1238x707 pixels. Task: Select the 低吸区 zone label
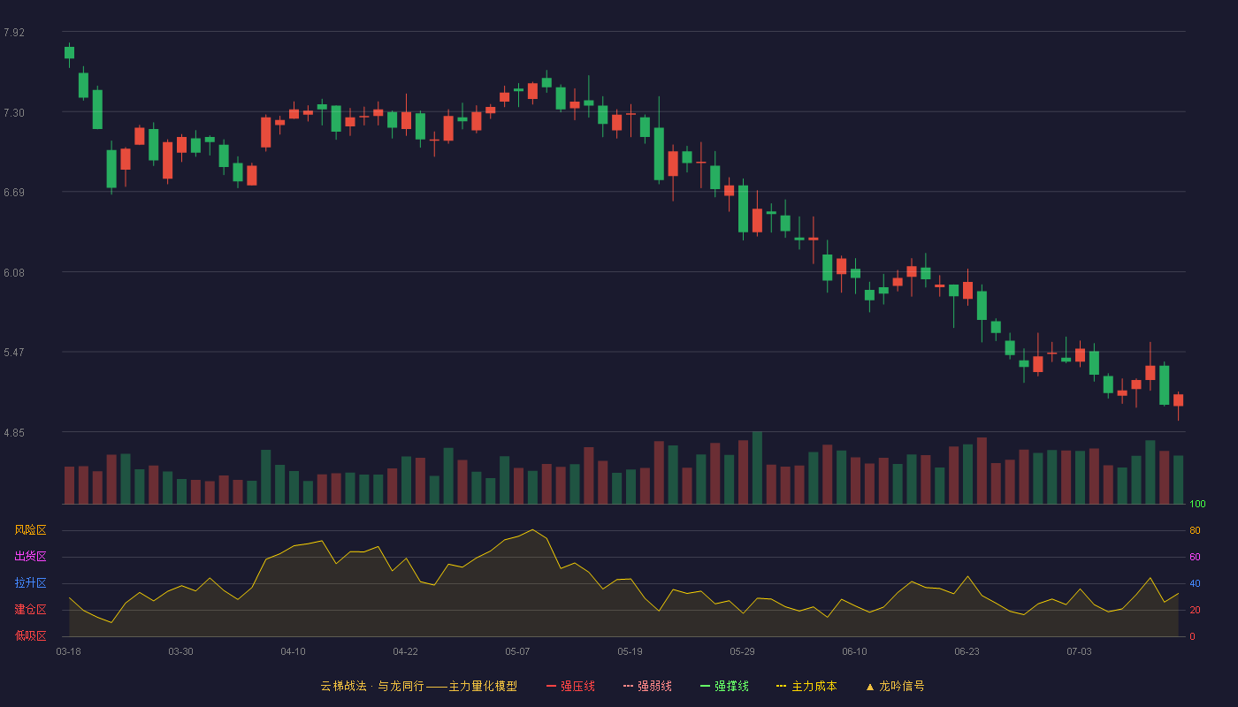tap(30, 635)
